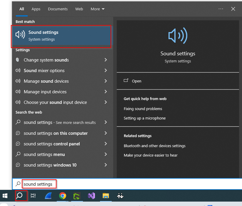Expand Change system sounds chevron
242x206 pixels.
[106, 60]
